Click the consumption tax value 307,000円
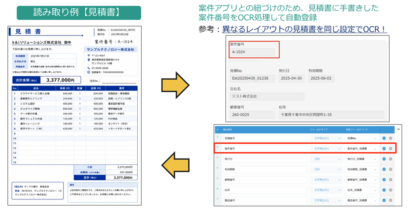The image size is (408, 210). (x=126, y=173)
